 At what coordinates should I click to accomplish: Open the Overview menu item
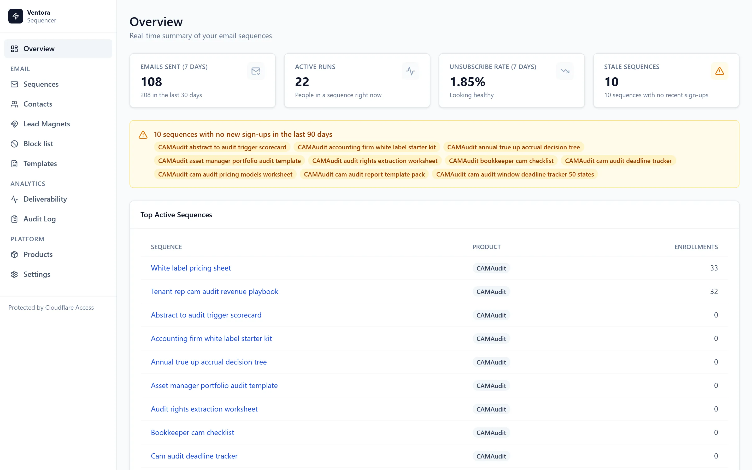(58, 49)
